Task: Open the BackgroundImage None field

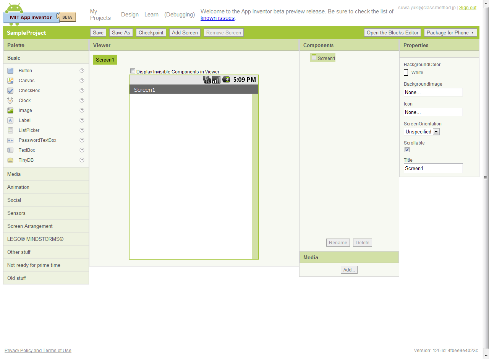Action: click(433, 92)
